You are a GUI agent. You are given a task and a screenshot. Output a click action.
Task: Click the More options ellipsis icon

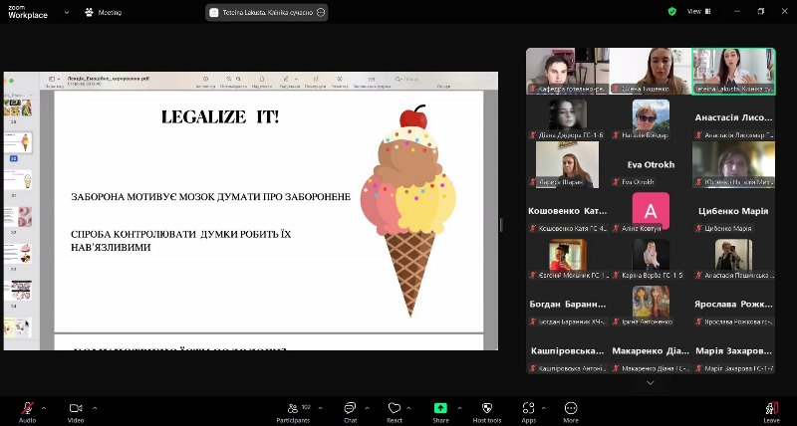[571, 408]
